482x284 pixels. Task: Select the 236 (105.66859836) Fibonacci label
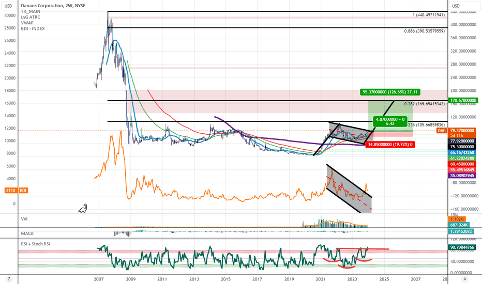pos(426,124)
